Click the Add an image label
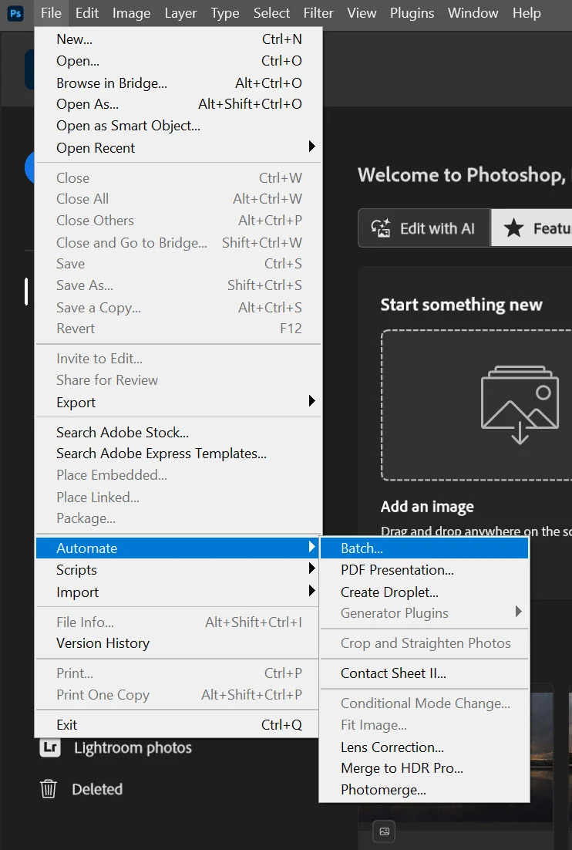This screenshot has height=850, width=572. click(x=427, y=506)
